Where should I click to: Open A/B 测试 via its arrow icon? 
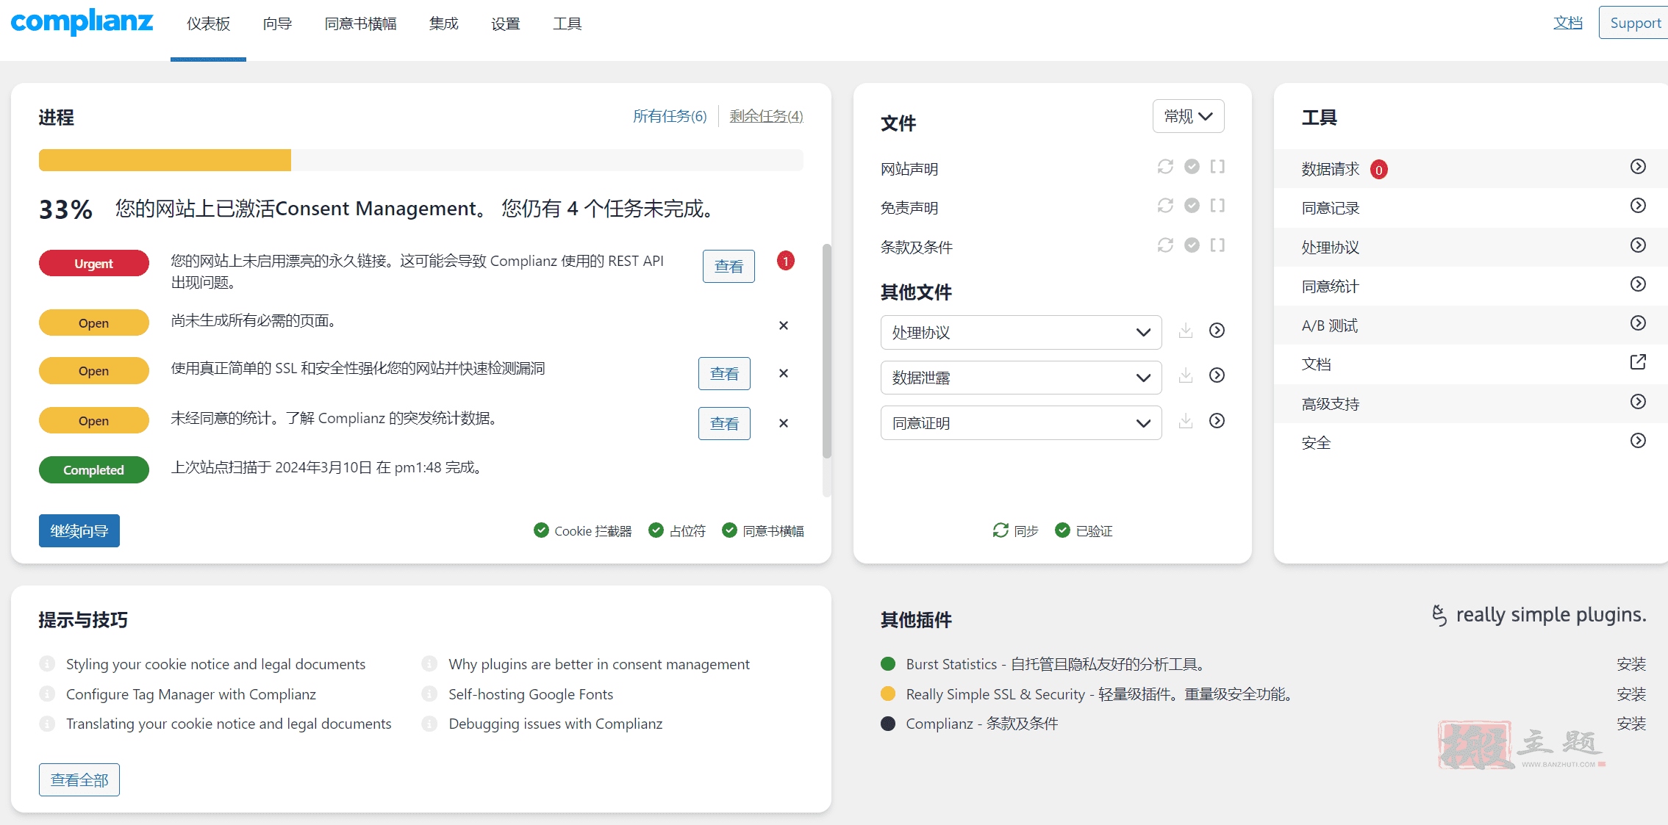1638,323
